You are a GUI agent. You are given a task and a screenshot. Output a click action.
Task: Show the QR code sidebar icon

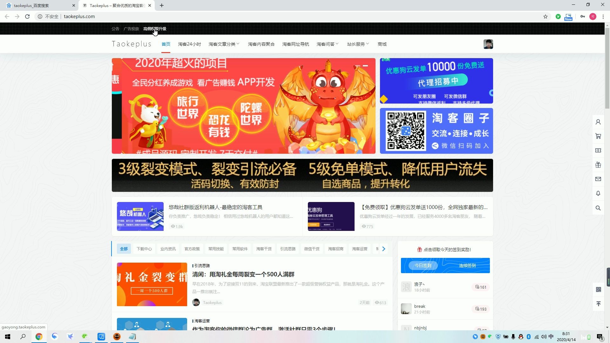point(598,290)
